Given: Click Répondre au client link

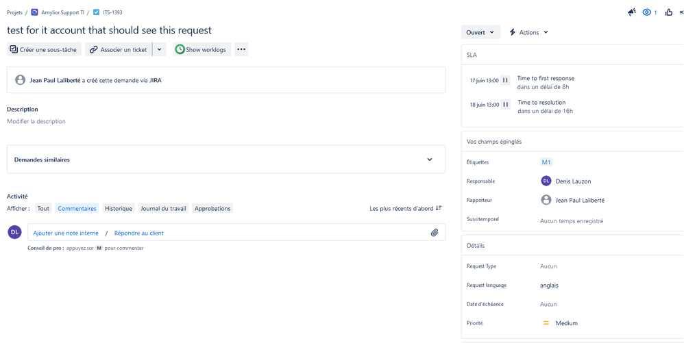Looking at the screenshot, I should pos(138,233).
